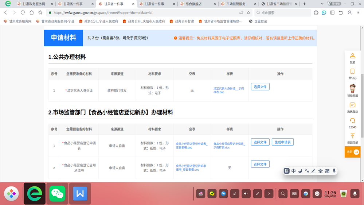Download 食品小经营店登记申请表 sample form doc
The height and width of the screenshot is (205, 364).
click(229, 146)
